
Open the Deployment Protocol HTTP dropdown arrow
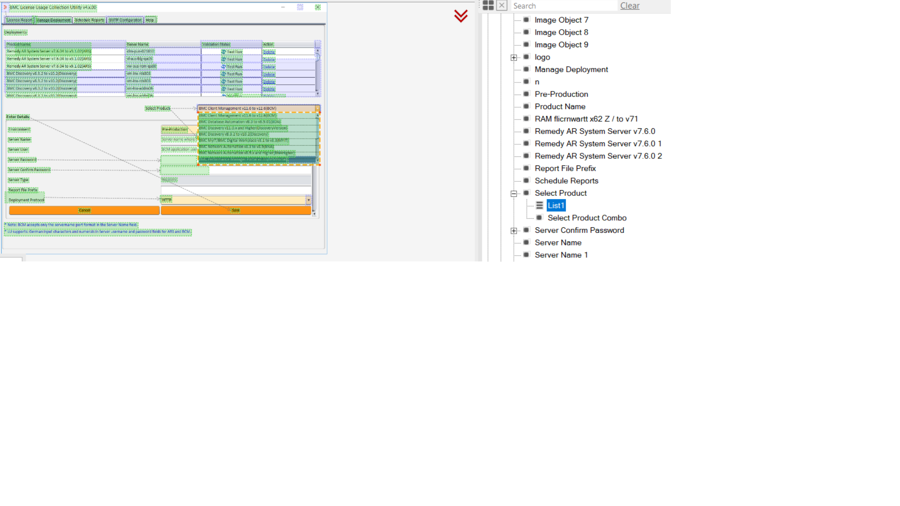coord(308,200)
